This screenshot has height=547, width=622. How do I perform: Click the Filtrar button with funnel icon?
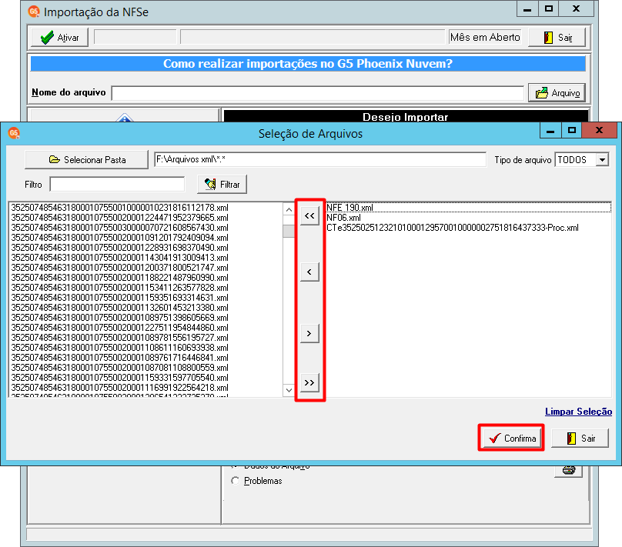click(222, 185)
